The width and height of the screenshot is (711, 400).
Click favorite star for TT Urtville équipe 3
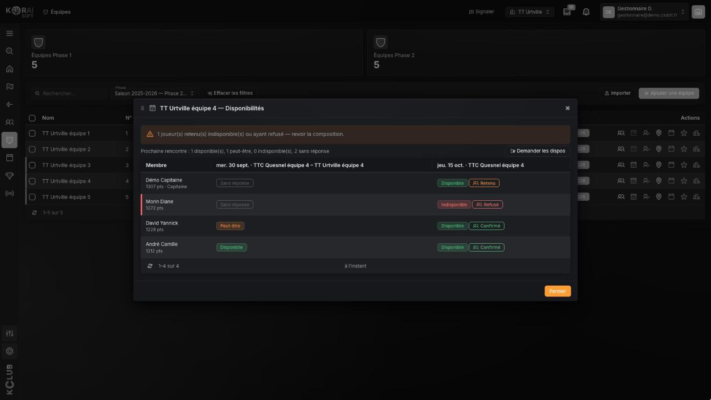click(684, 165)
